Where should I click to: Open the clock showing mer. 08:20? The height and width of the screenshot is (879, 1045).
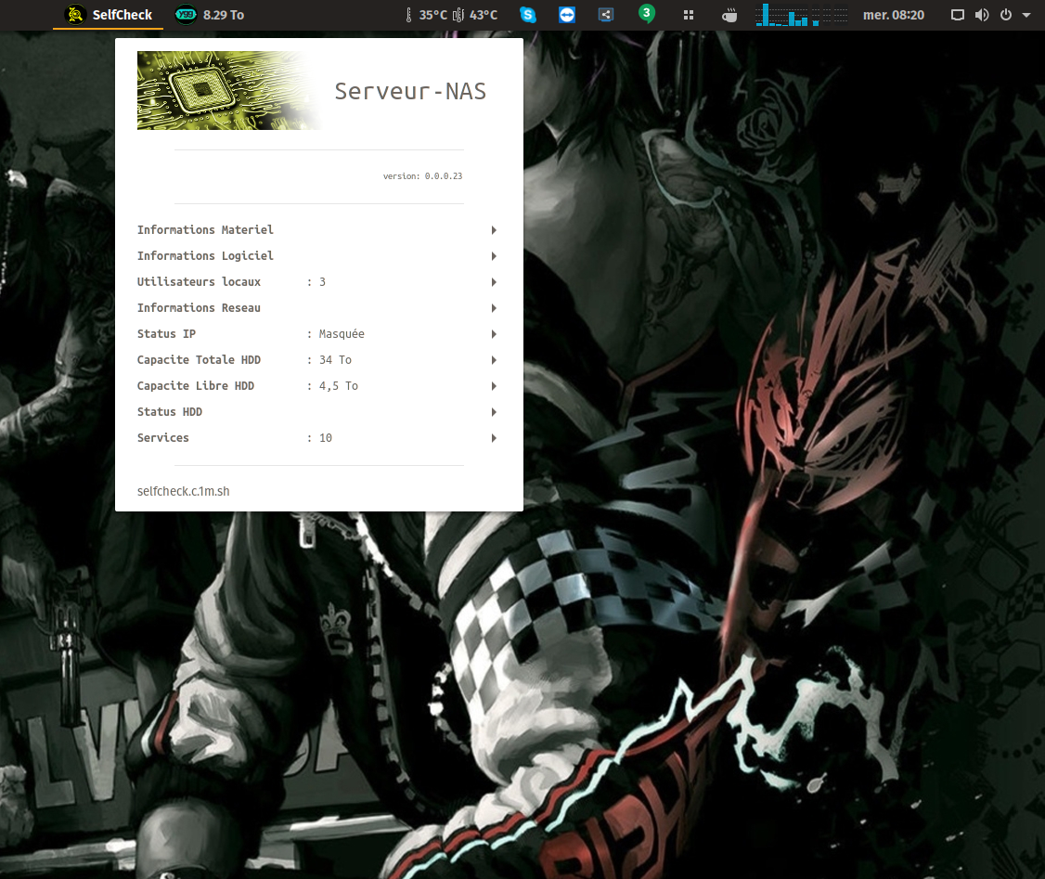coord(894,15)
